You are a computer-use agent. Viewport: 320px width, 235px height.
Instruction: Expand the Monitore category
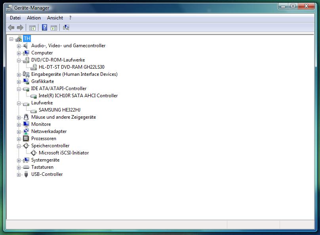click(x=19, y=125)
